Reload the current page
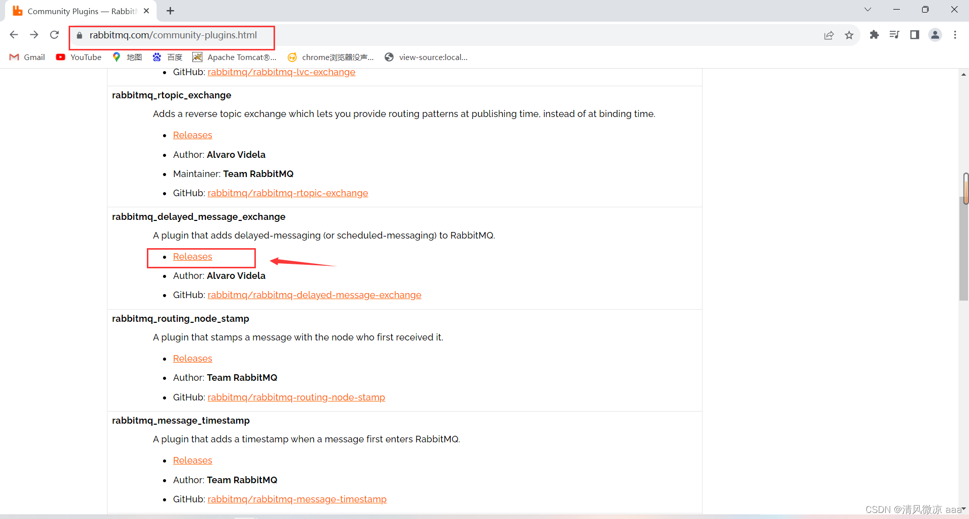This screenshot has height=519, width=969. coord(55,35)
